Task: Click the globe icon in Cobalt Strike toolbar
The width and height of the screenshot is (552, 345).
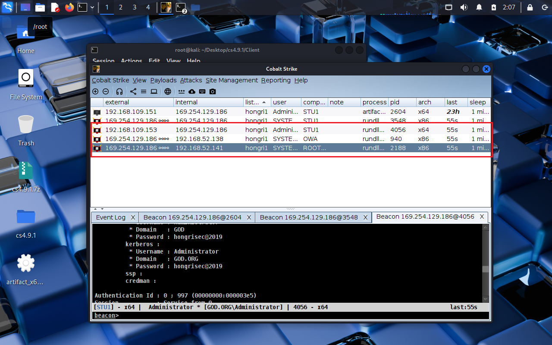Action: pyautogui.click(x=168, y=91)
